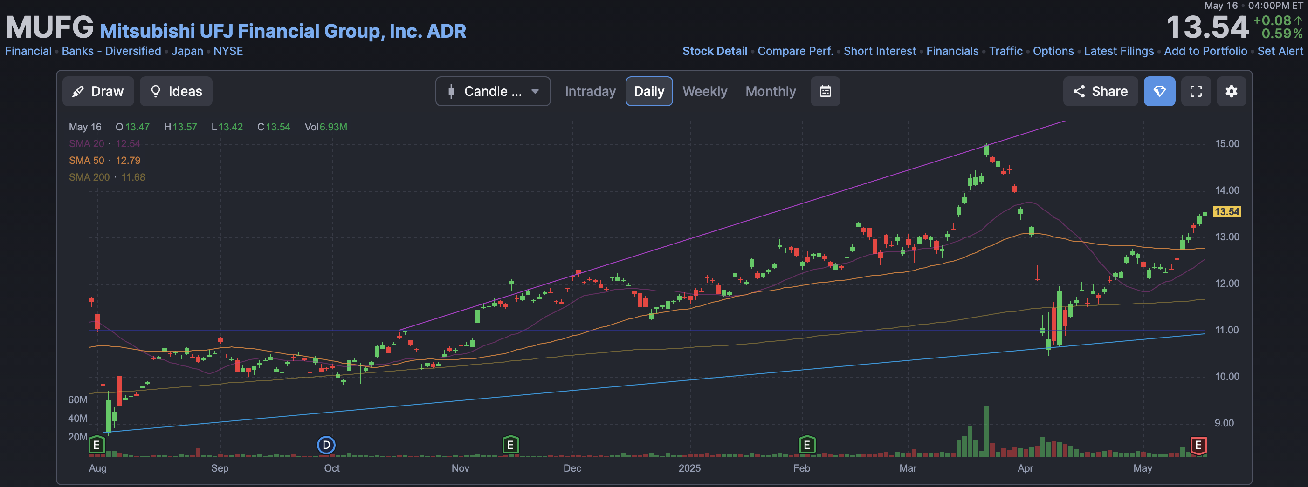Click the 15.00 price axis label

pos(1227,143)
